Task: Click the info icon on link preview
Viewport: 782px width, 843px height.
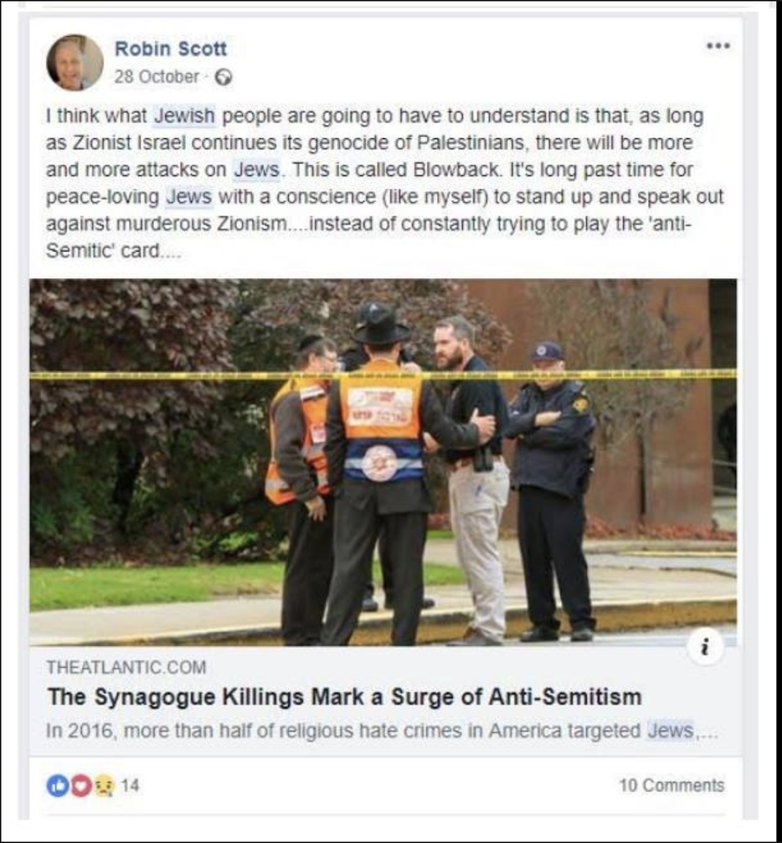Action: (x=705, y=646)
